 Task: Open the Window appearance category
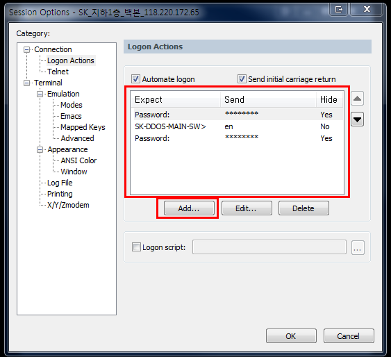tap(74, 172)
